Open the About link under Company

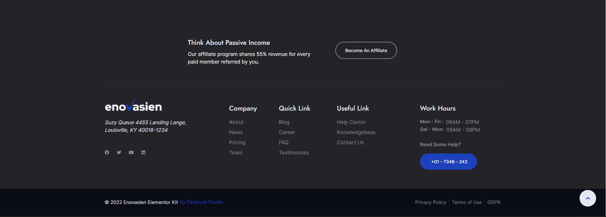tap(236, 122)
